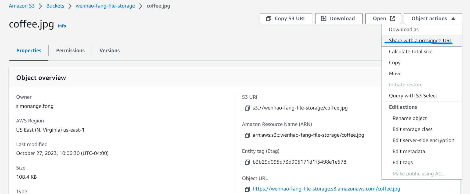Click the copy icon next to Object URL
Screen dimensions: 470x194
point(247,189)
